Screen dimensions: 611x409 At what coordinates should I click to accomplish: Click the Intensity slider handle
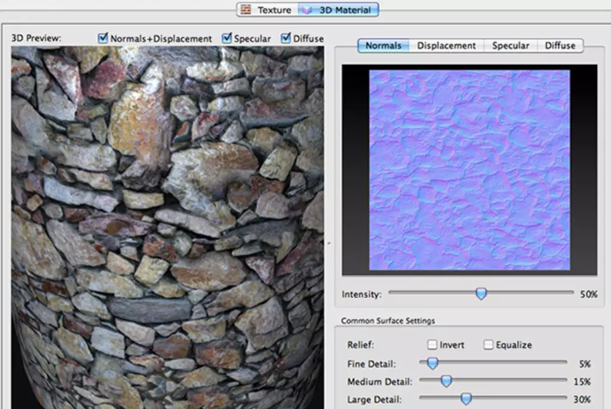(x=481, y=294)
